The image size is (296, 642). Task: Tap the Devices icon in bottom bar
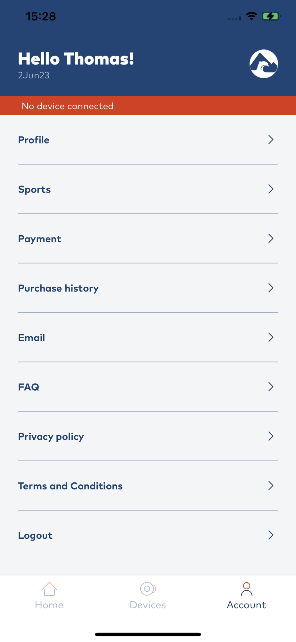[x=148, y=589]
